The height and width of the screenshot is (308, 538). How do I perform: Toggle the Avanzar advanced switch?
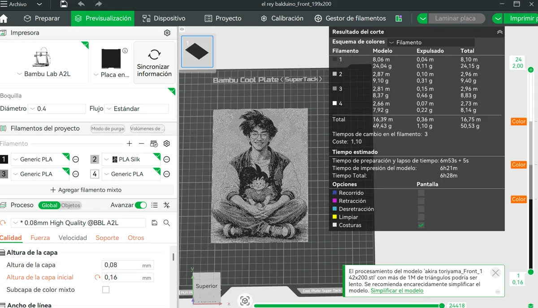coord(141,205)
